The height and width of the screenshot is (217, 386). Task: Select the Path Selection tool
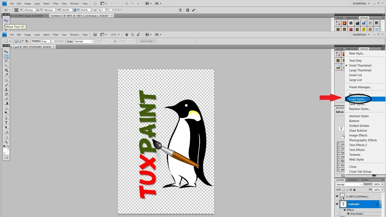click(6, 127)
